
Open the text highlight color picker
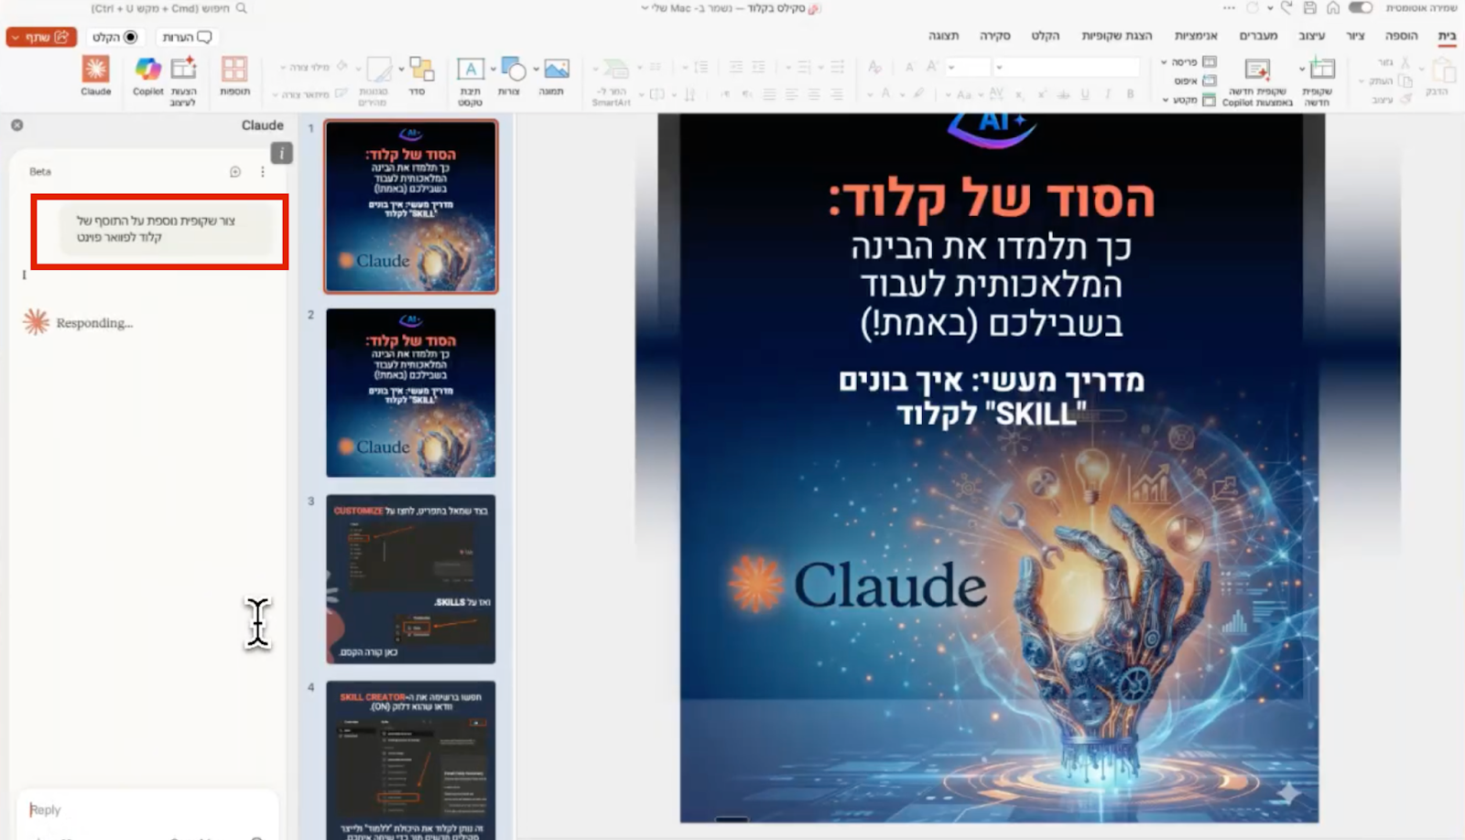(x=918, y=93)
